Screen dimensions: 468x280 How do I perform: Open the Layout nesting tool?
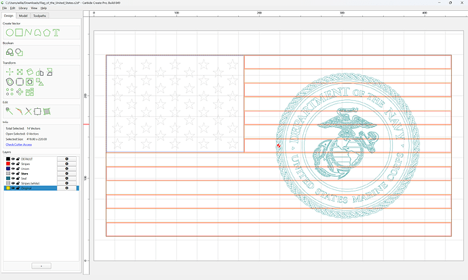pyautogui.click(x=30, y=92)
